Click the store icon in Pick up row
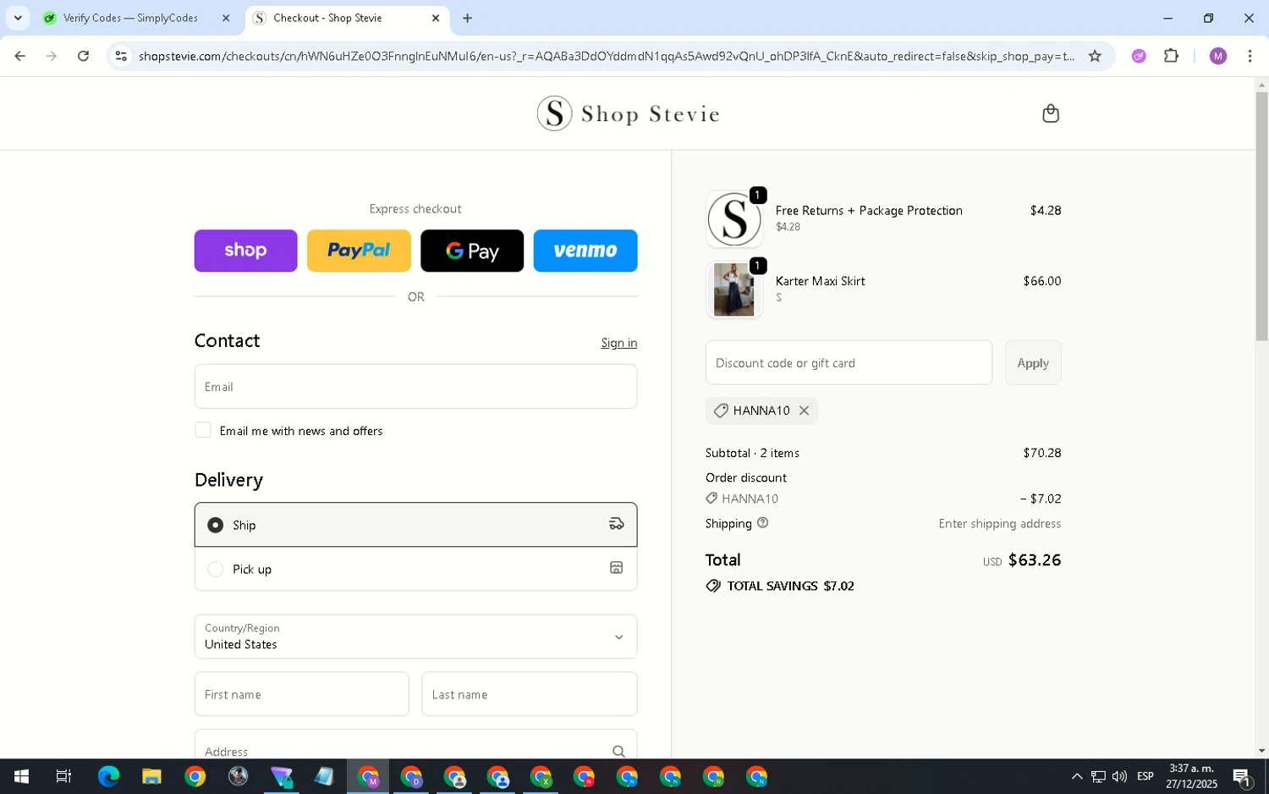 [616, 568]
